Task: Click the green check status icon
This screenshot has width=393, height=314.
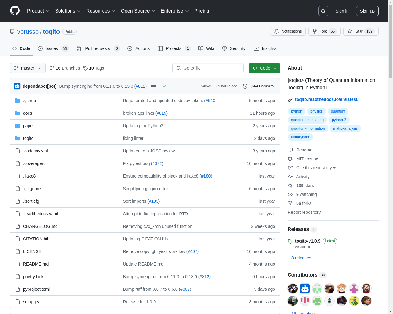Action: click(165, 86)
